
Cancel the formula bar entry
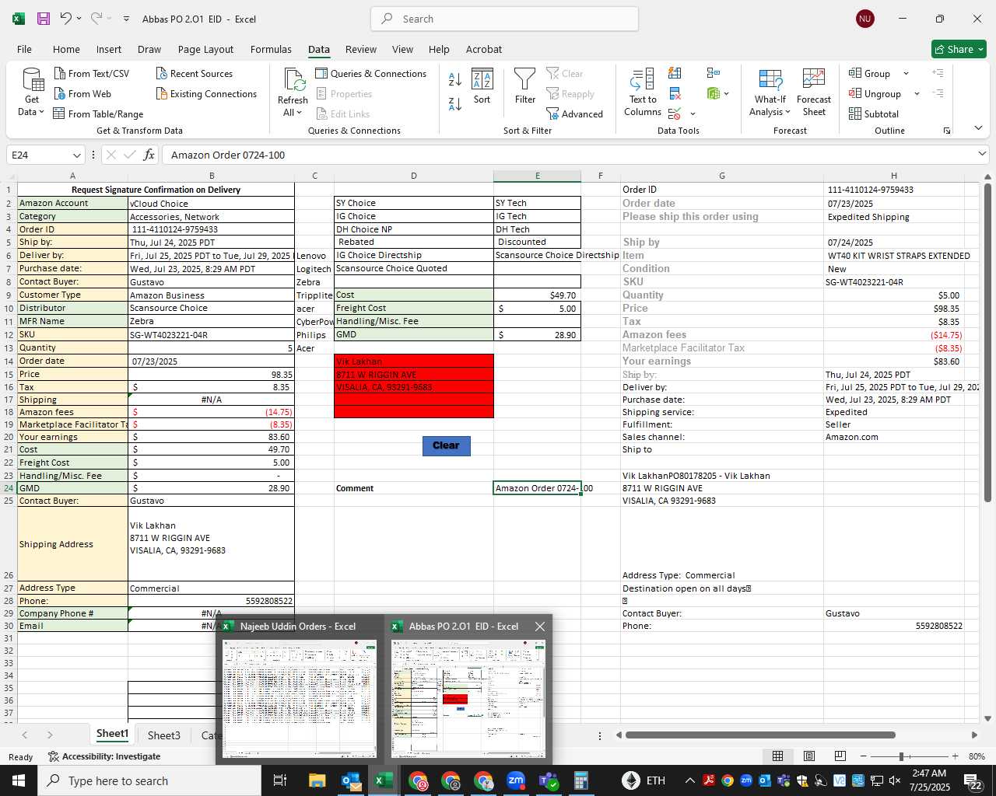[x=111, y=155]
